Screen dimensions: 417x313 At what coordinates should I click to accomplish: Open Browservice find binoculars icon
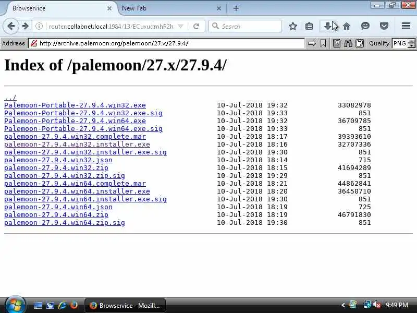tap(348, 43)
